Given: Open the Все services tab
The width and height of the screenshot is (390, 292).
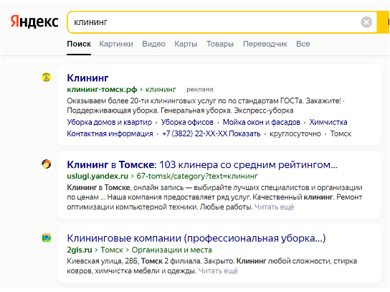Looking at the screenshot, I should pos(303,44).
